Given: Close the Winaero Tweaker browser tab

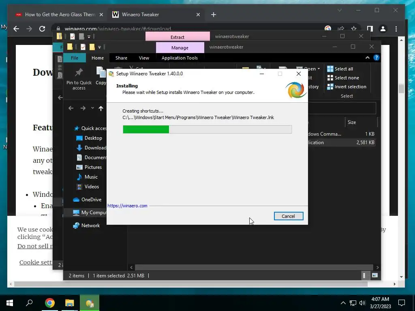Looking at the screenshot, I should [198, 15].
